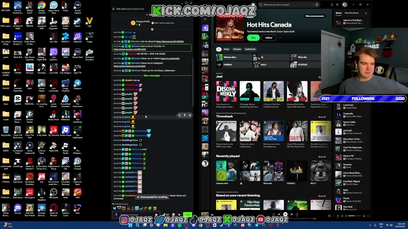The width and height of the screenshot is (408, 229).
Task: Open Discord desktop shortcut
Action: [18, 209]
